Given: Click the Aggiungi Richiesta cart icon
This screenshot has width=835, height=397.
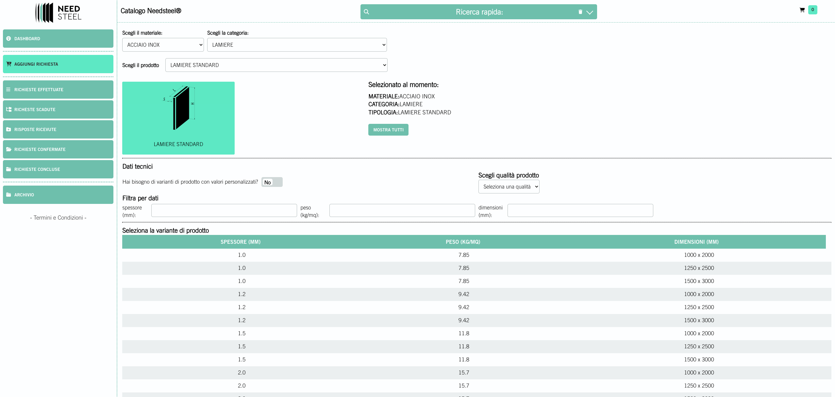Looking at the screenshot, I should pos(8,64).
